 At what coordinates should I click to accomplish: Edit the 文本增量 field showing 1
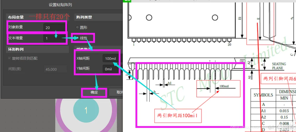(55, 38)
